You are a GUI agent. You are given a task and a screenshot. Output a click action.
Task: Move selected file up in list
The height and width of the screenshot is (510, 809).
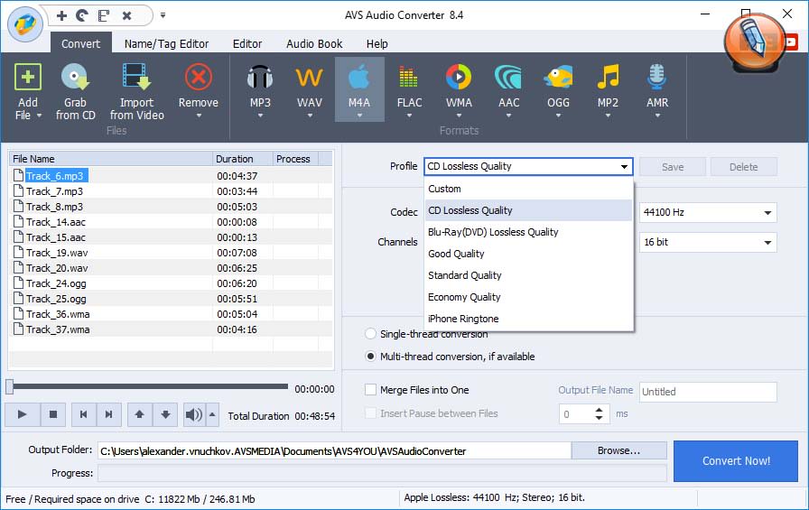pyautogui.click(x=139, y=414)
